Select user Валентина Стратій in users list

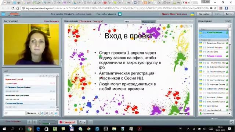coord(214,43)
